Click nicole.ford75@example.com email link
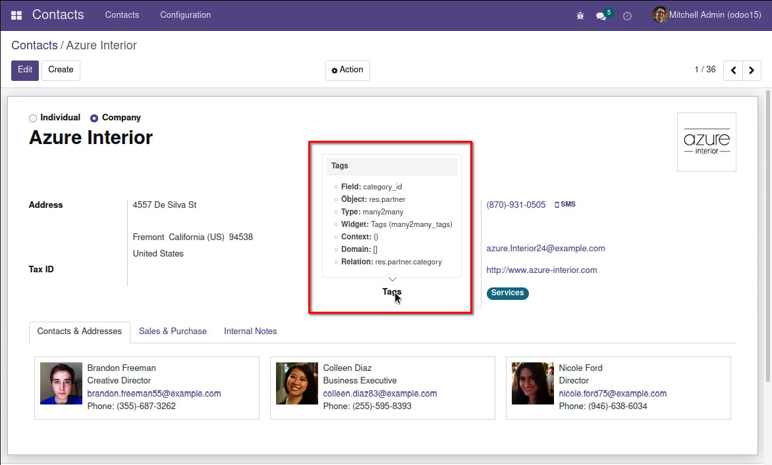The image size is (772, 465). coord(613,394)
